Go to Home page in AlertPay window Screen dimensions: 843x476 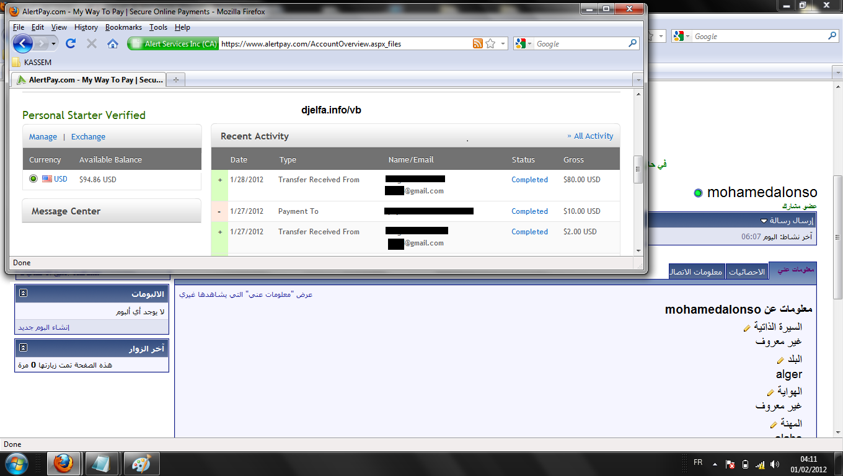point(112,43)
